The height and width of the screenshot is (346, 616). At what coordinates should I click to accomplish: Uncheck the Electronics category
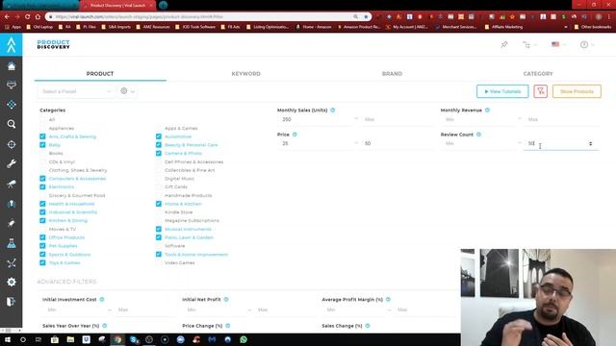click(x=42, y=187)
